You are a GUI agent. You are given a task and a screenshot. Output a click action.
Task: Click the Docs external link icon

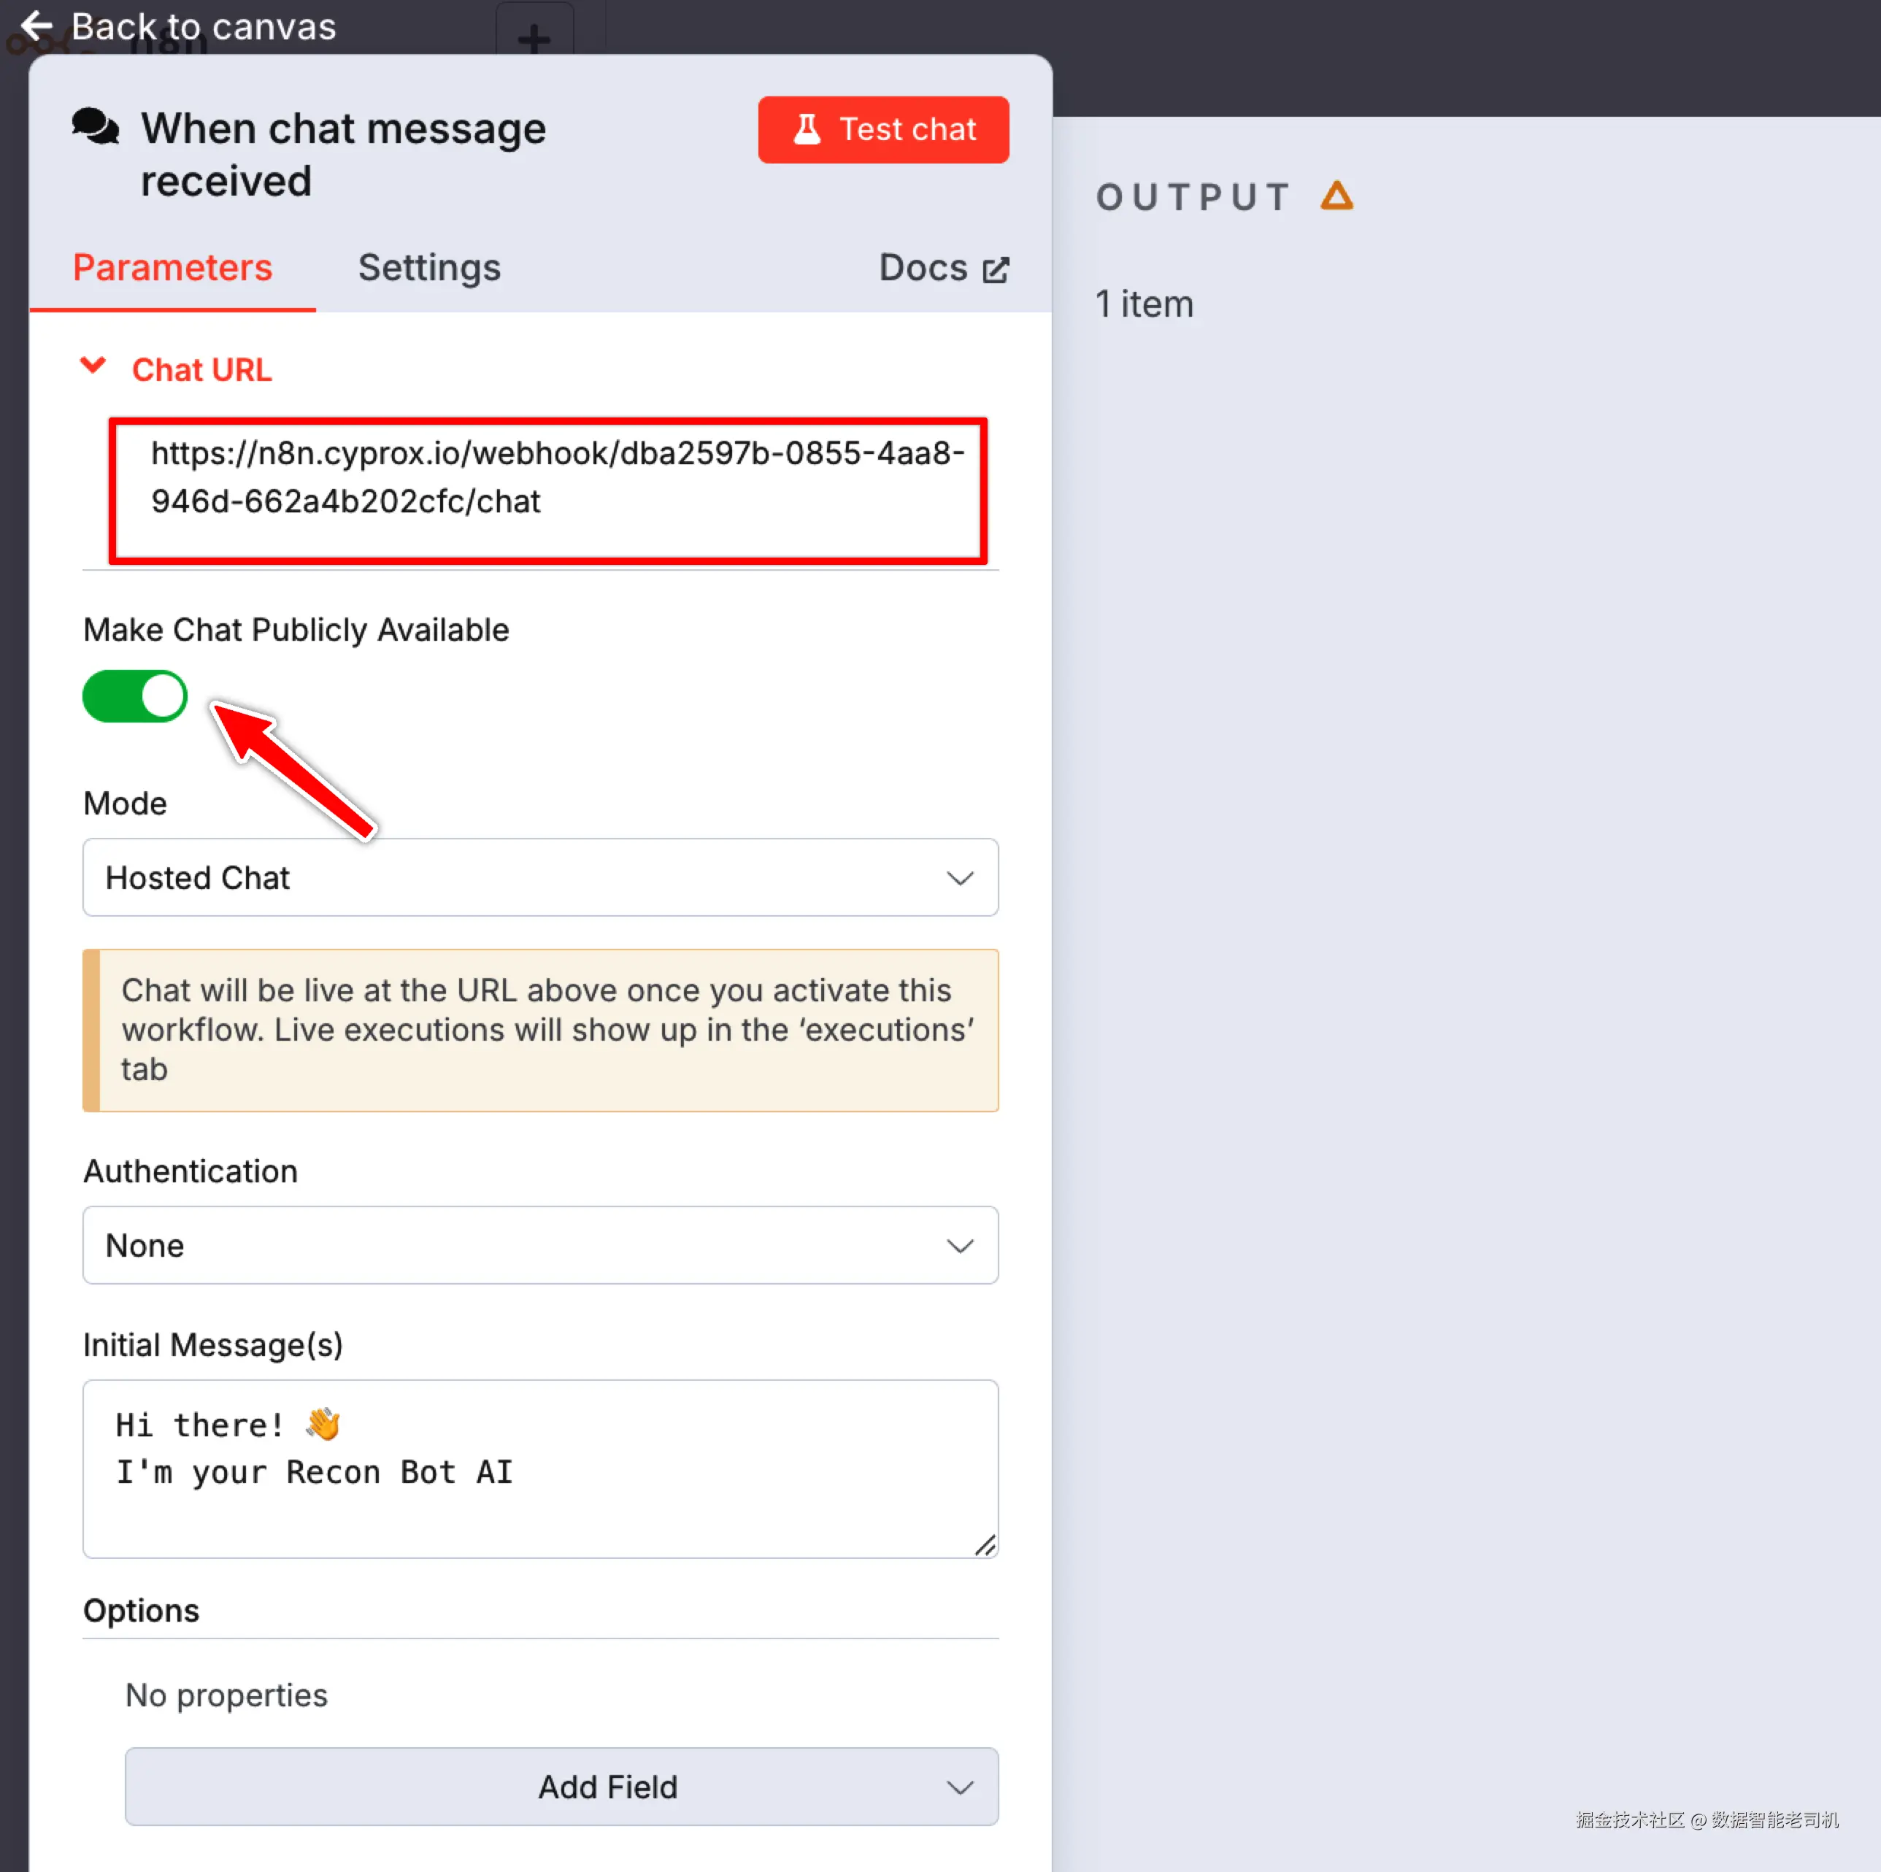point(995,269)
